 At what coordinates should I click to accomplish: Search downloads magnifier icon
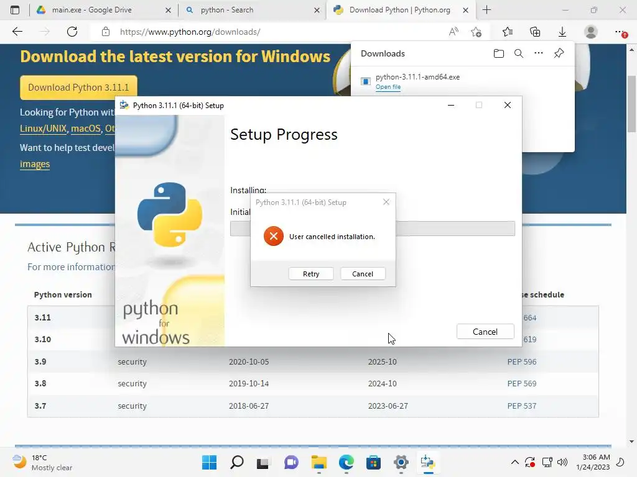pyautogui.click(x=519, y=53)
